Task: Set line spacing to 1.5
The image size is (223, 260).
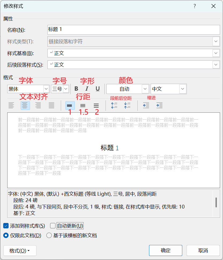Action: pyautogui.click(x=83, y=105)
